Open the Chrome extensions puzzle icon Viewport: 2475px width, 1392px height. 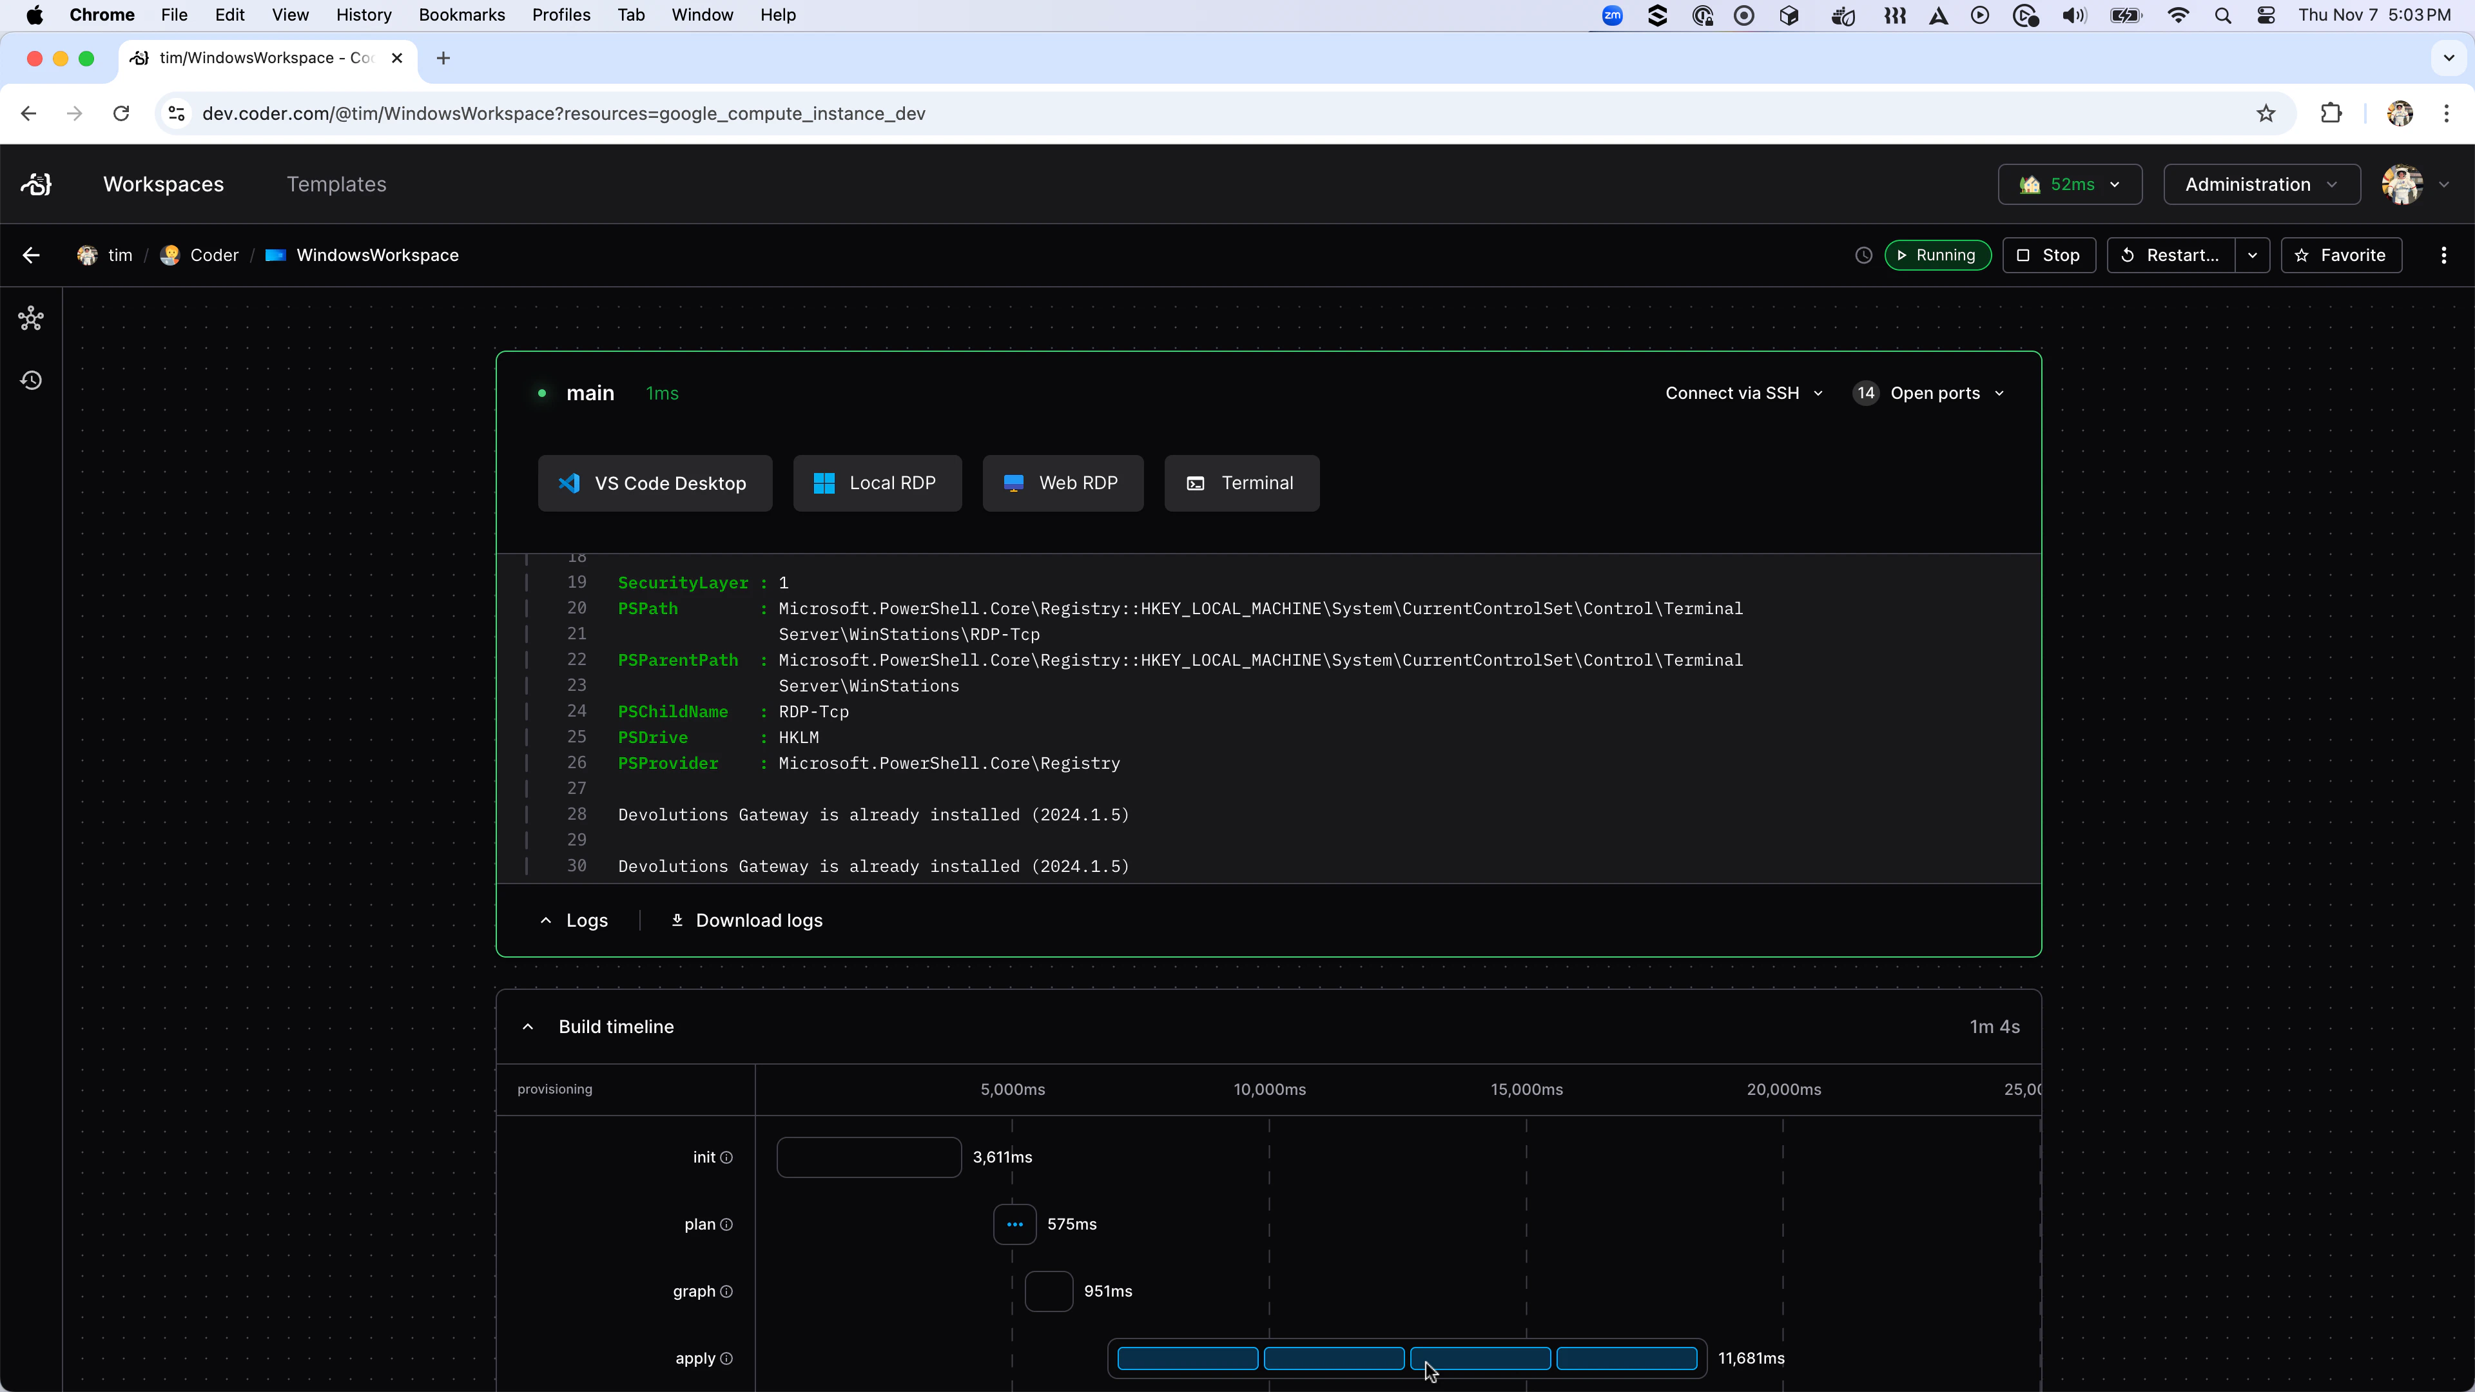tap(2331, 113)
